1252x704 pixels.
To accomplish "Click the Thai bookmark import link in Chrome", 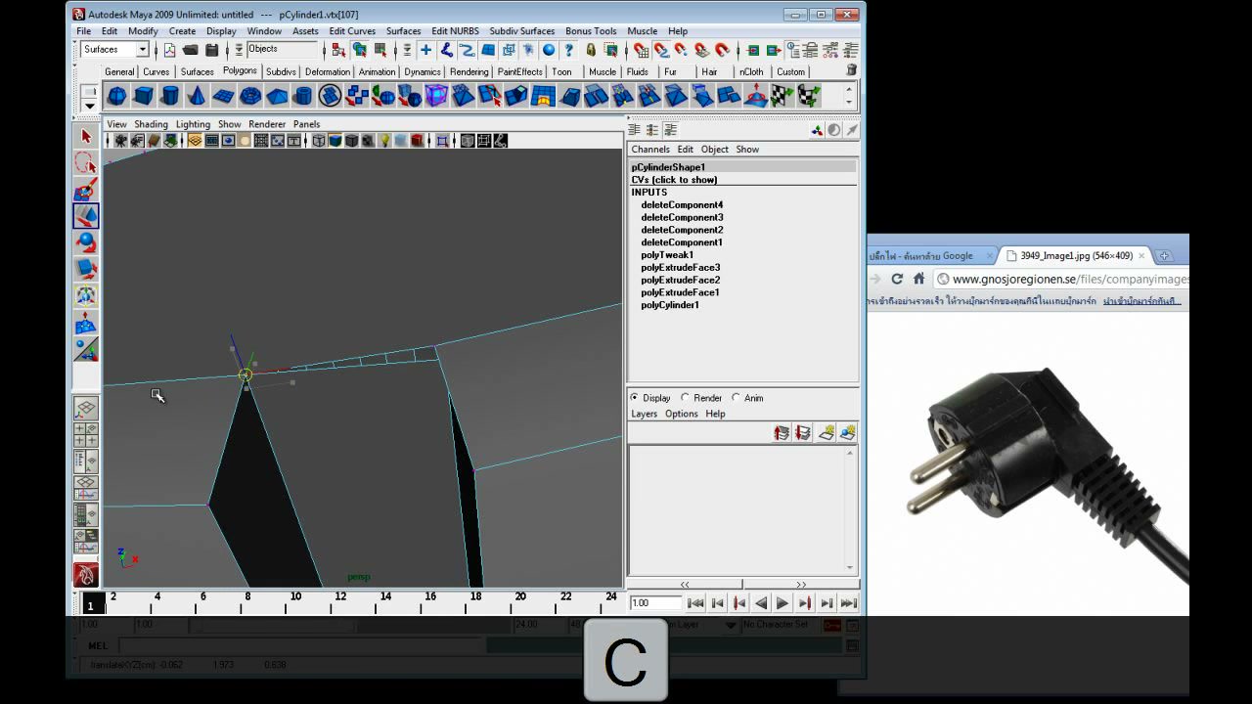I will point(1142,301).
